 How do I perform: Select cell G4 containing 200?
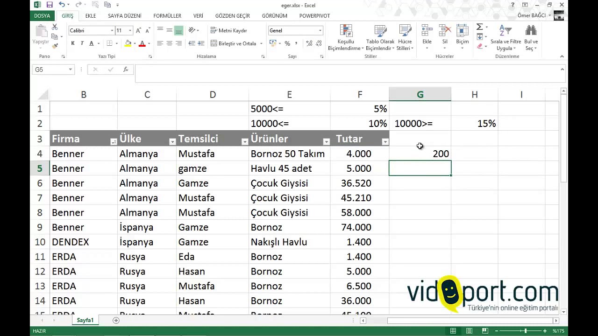(x=420, y=154)
